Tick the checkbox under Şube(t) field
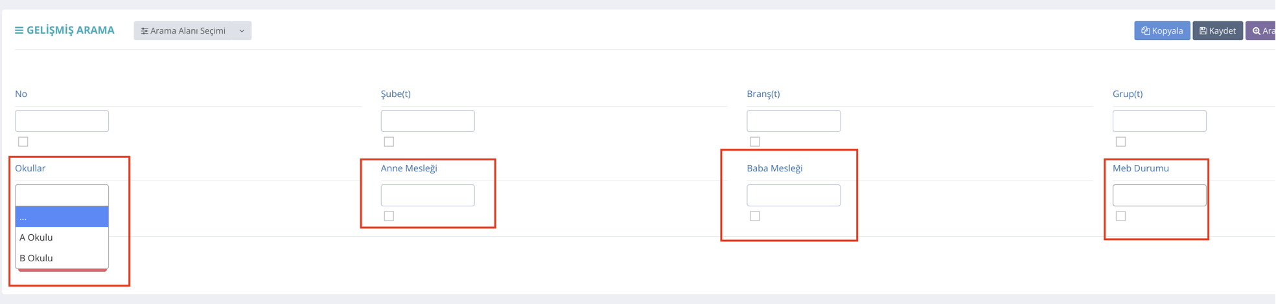Screen dimensions: 1276x304 click(389, 142)
